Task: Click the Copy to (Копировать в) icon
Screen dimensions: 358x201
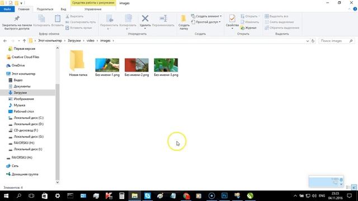Action: 128,18
